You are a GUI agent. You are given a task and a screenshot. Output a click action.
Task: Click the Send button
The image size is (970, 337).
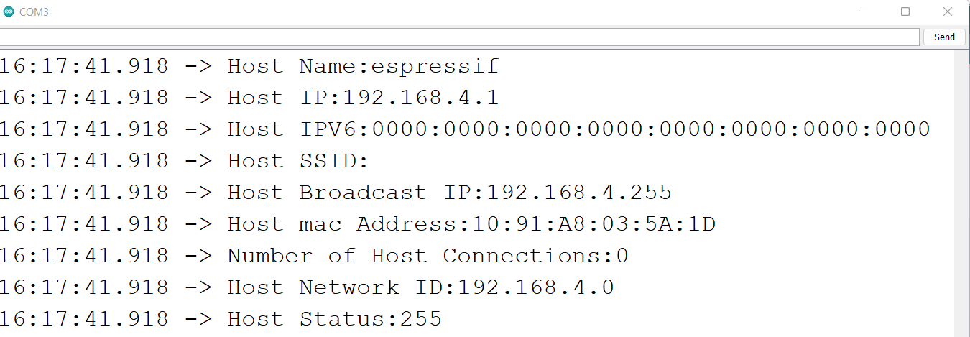(x=944, y=37)
